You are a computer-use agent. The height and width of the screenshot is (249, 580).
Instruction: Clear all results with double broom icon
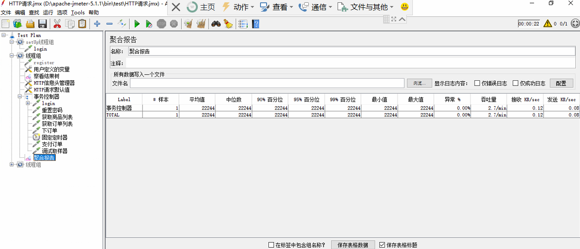pyautogui.click(x=201, y=24)
